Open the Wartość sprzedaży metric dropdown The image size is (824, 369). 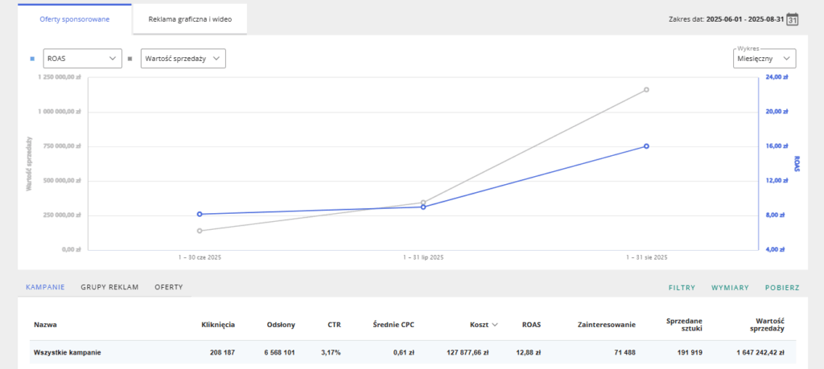coord(183,59)
